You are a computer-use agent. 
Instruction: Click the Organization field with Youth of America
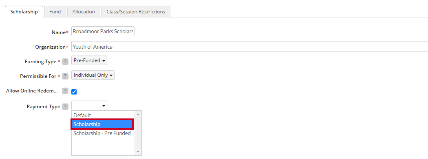tap(249, 47)
